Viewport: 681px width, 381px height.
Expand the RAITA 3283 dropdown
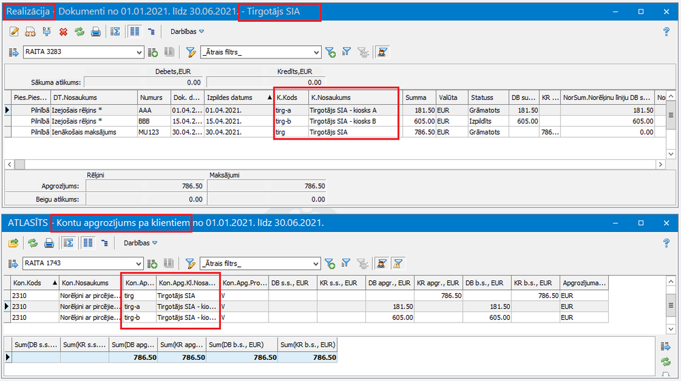[x=138, y=52]
